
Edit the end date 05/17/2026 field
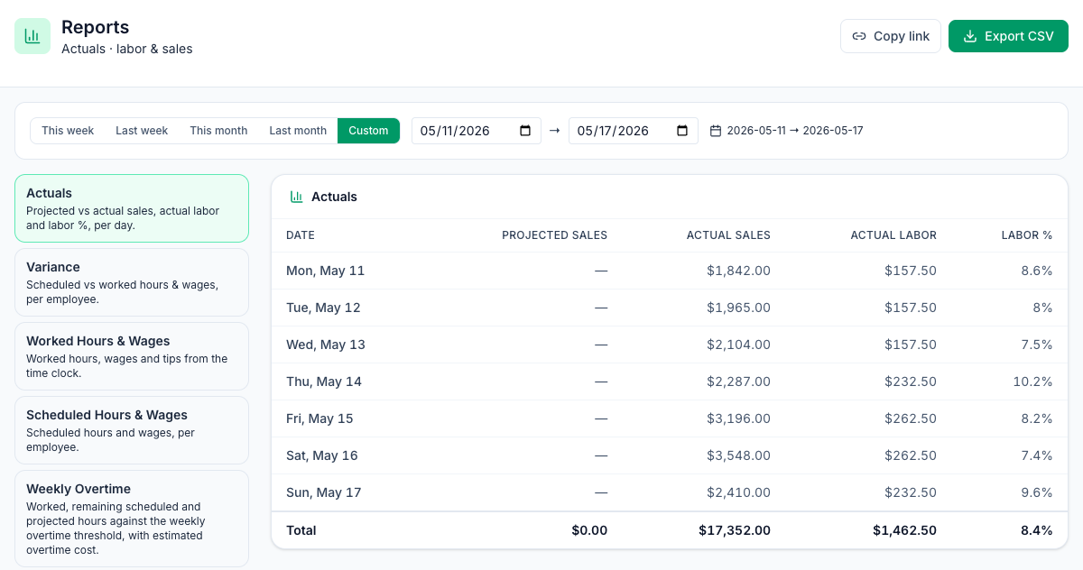tap(634, 131)
